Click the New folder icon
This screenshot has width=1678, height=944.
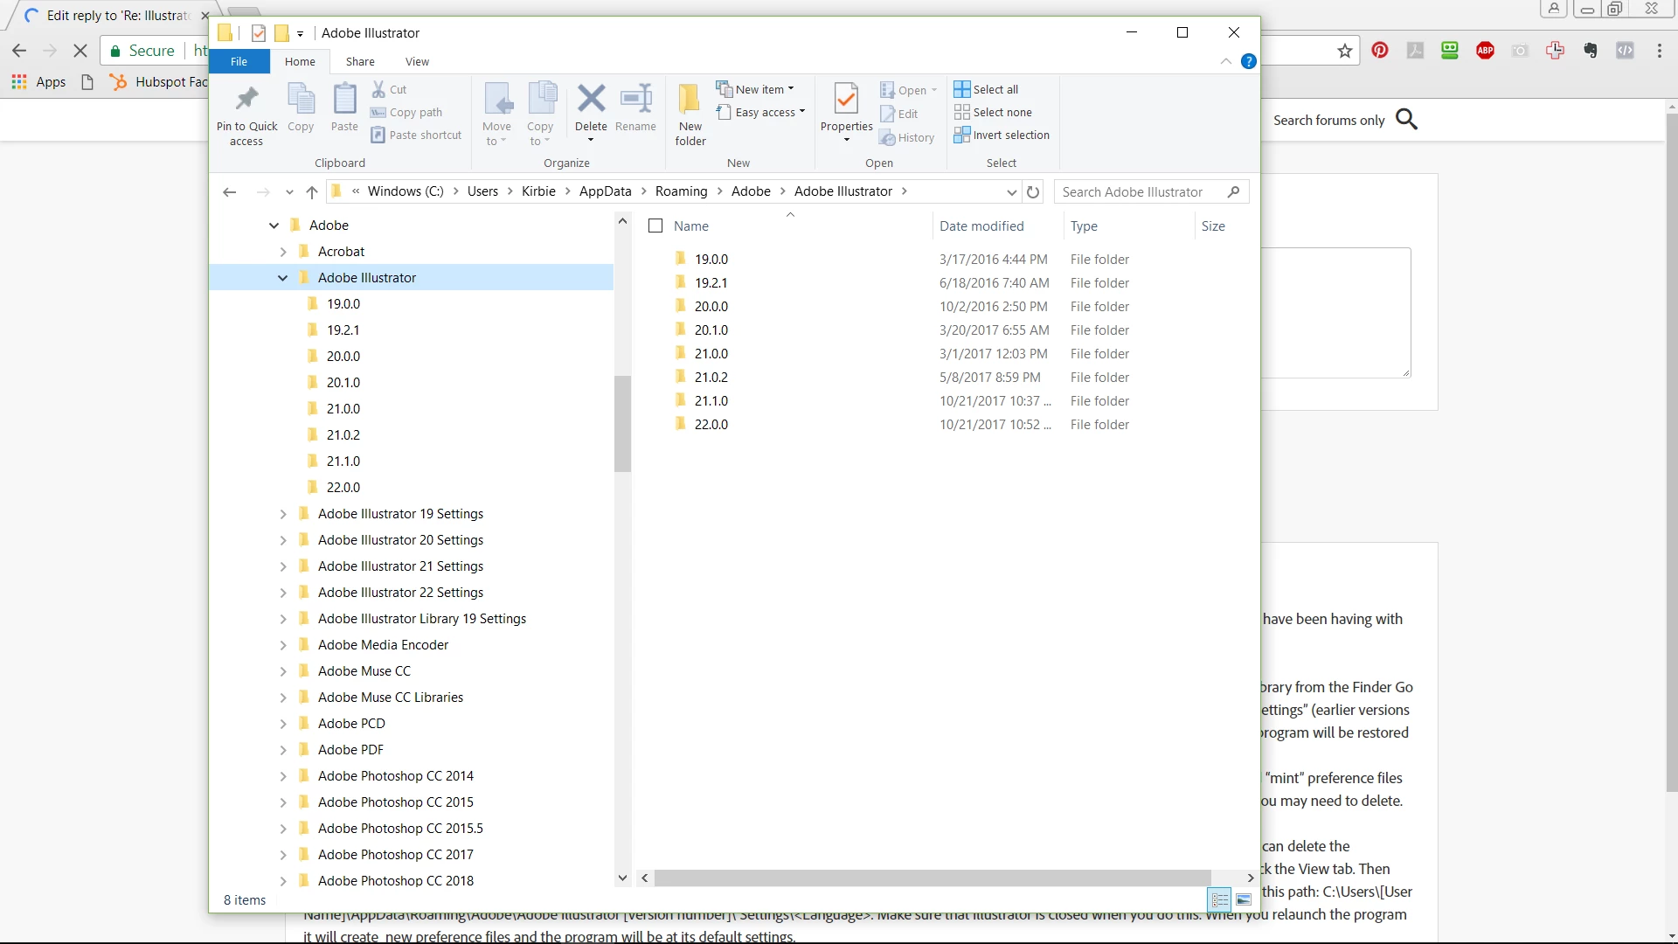coord(690,100)
